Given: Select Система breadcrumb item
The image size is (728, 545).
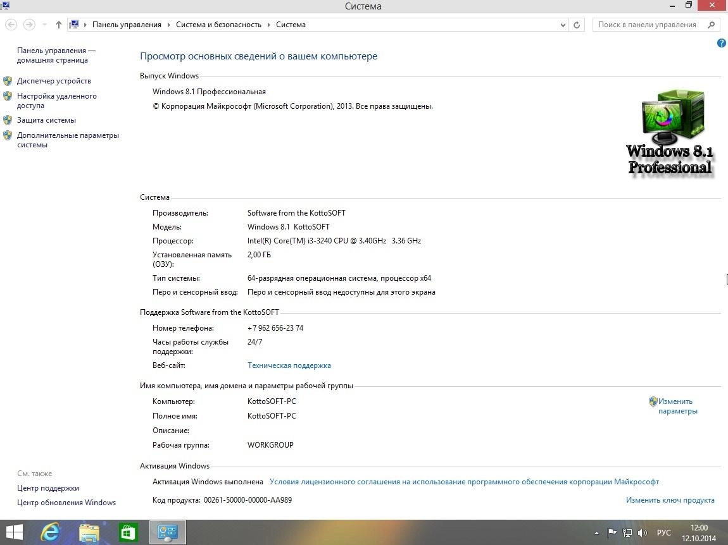Looking at the screenshot, I should tap(291, 25).
